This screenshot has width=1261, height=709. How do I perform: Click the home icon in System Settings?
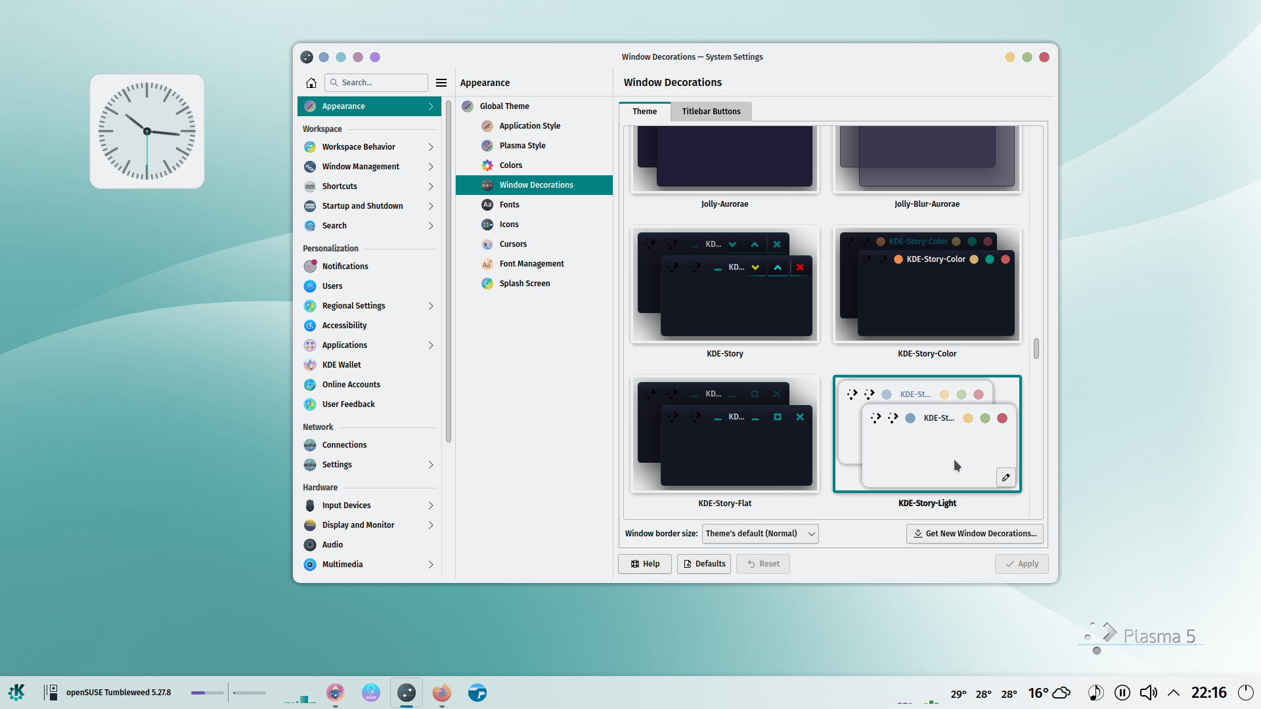click(311, 83)
